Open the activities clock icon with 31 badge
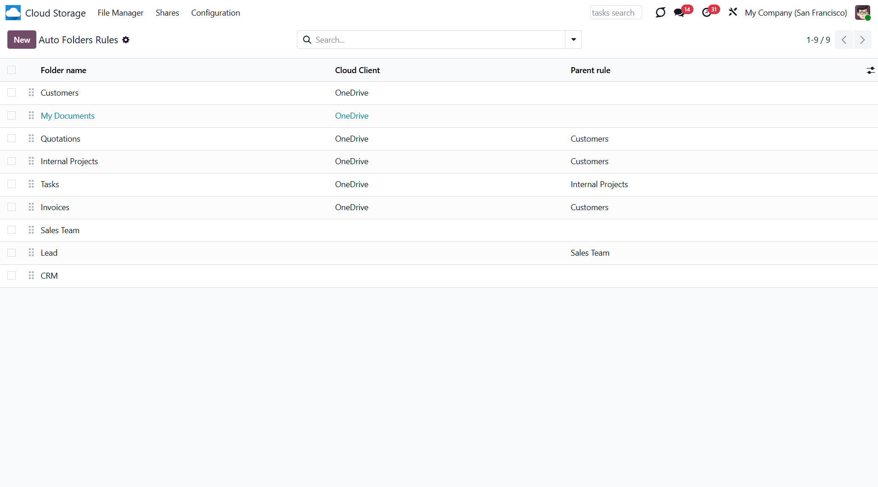The width and height of the screenshot is (878, 487). (x=707, y=13)
